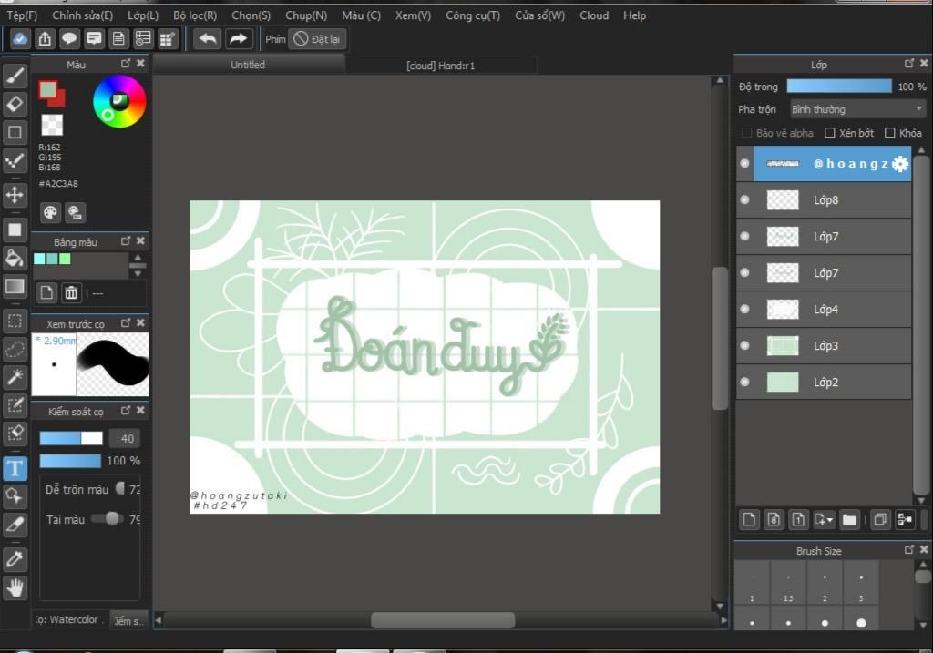Enable the Xén bớt clipping checkbox
This screenshot has width=933, height=653.
click(x=829, y=133)
